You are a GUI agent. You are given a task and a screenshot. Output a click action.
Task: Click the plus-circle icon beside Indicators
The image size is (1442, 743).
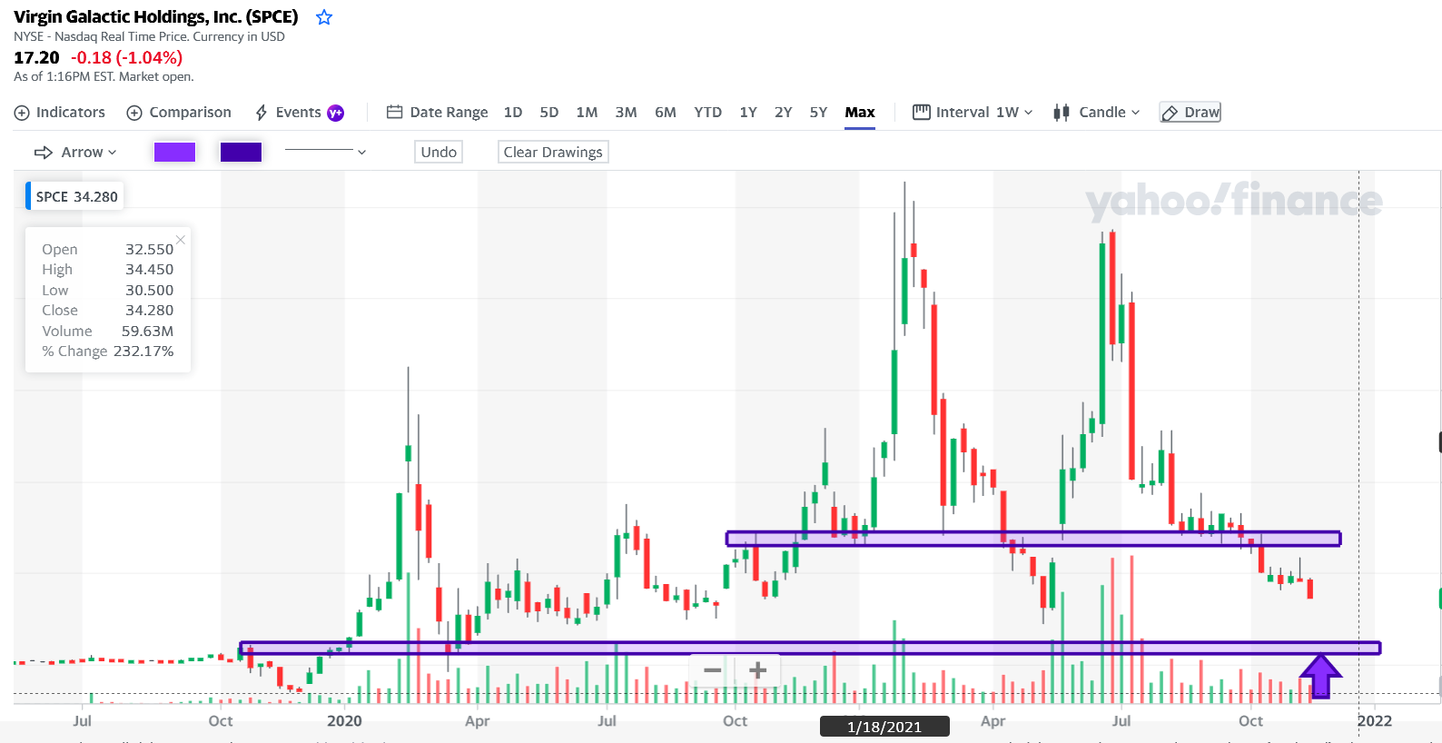[x=22, y=113]
